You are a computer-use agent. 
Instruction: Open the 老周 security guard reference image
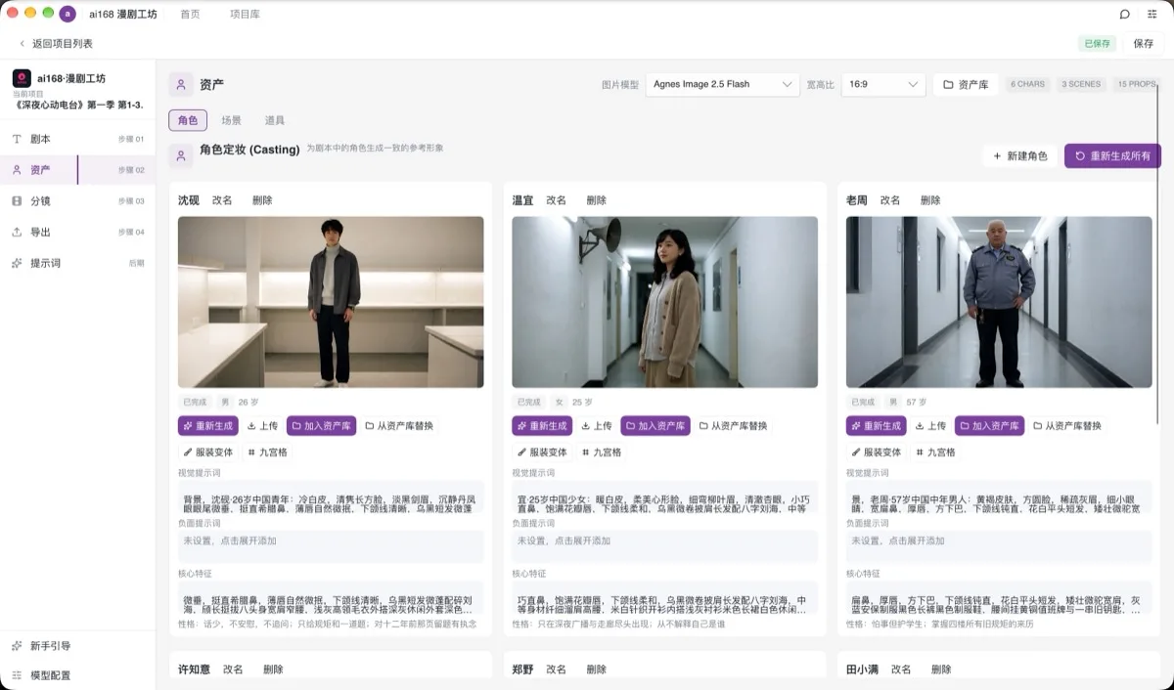[x=999, y=302]
